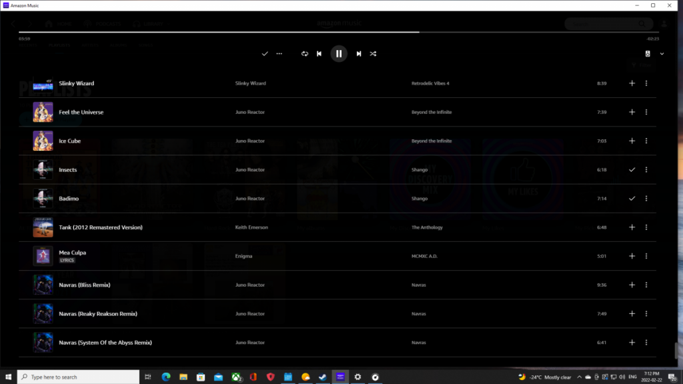Image resolution: width=683 pixels, height=384 pixels.
Task: Open Microsoft Store from the taskbar
Action: (x=201, y=377)
